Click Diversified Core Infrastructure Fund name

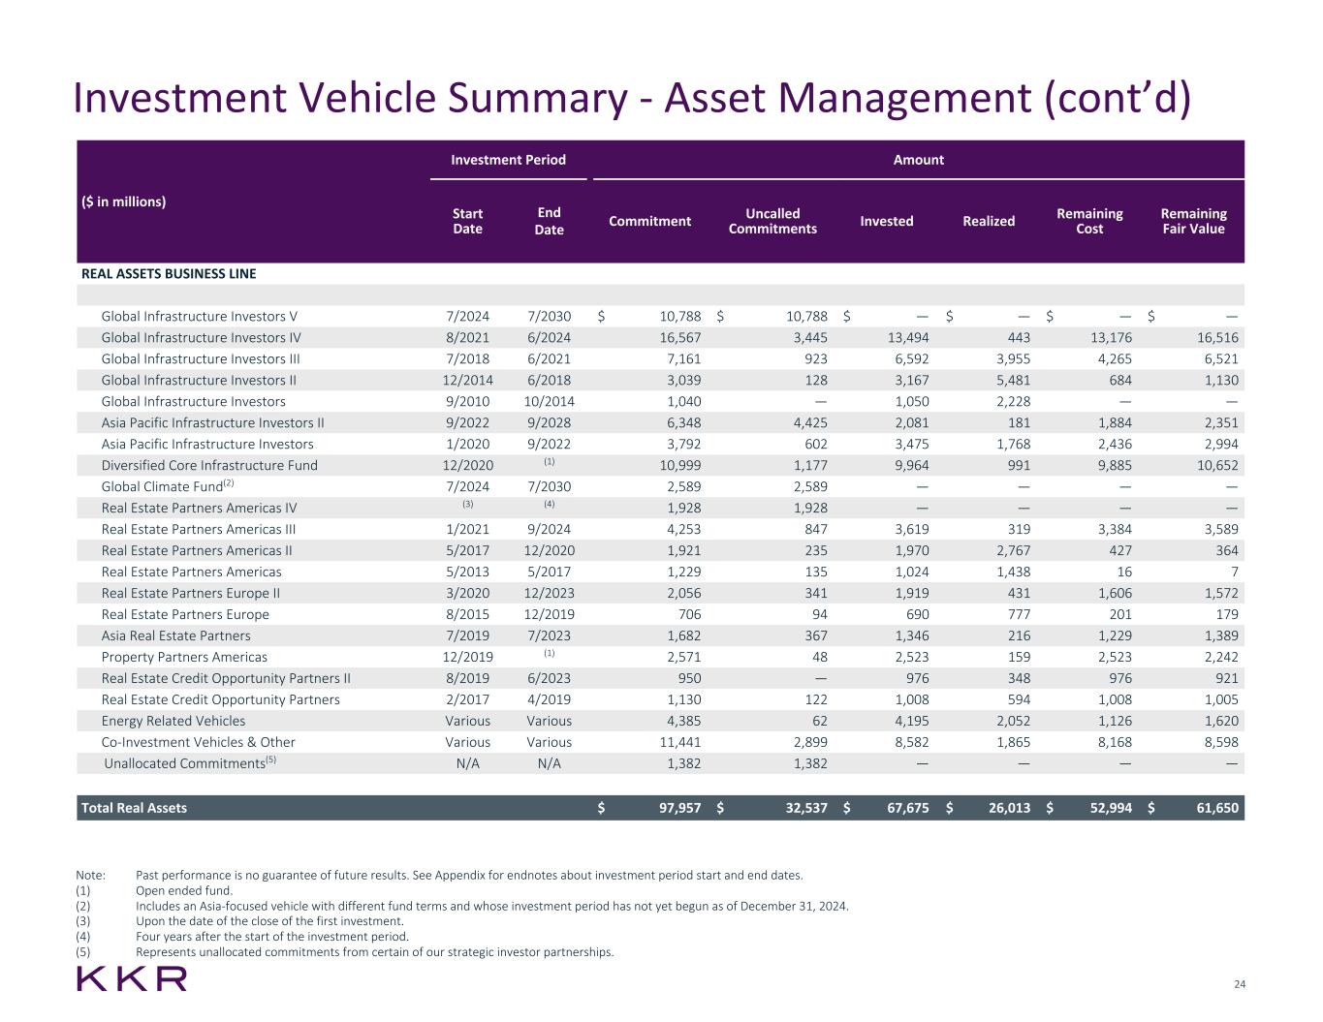click(209, 465)
